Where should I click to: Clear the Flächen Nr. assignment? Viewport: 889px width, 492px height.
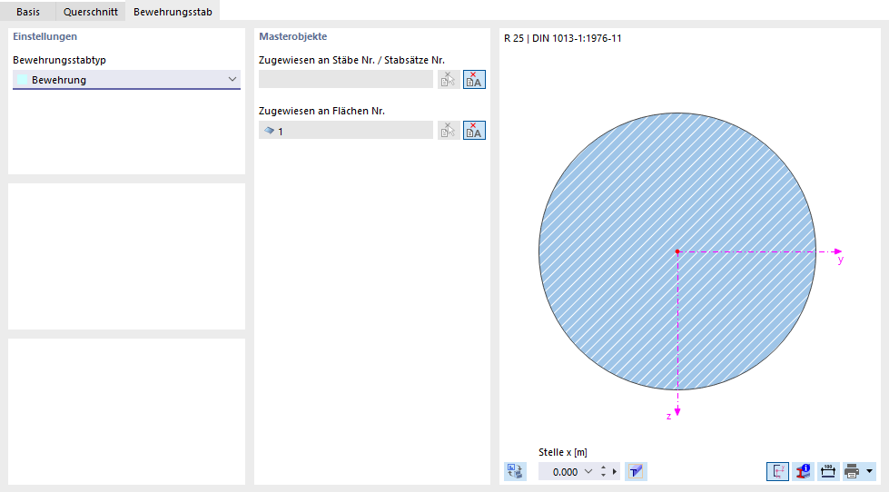[x=474, y=131]
